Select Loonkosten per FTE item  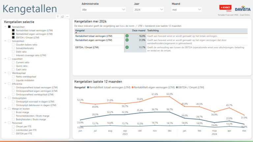point(26,130)
